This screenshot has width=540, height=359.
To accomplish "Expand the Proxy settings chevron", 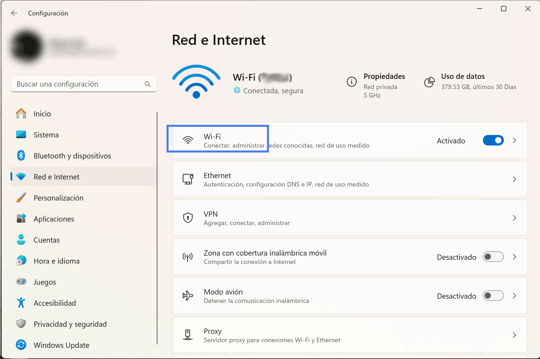I will [x=514, y=335].
